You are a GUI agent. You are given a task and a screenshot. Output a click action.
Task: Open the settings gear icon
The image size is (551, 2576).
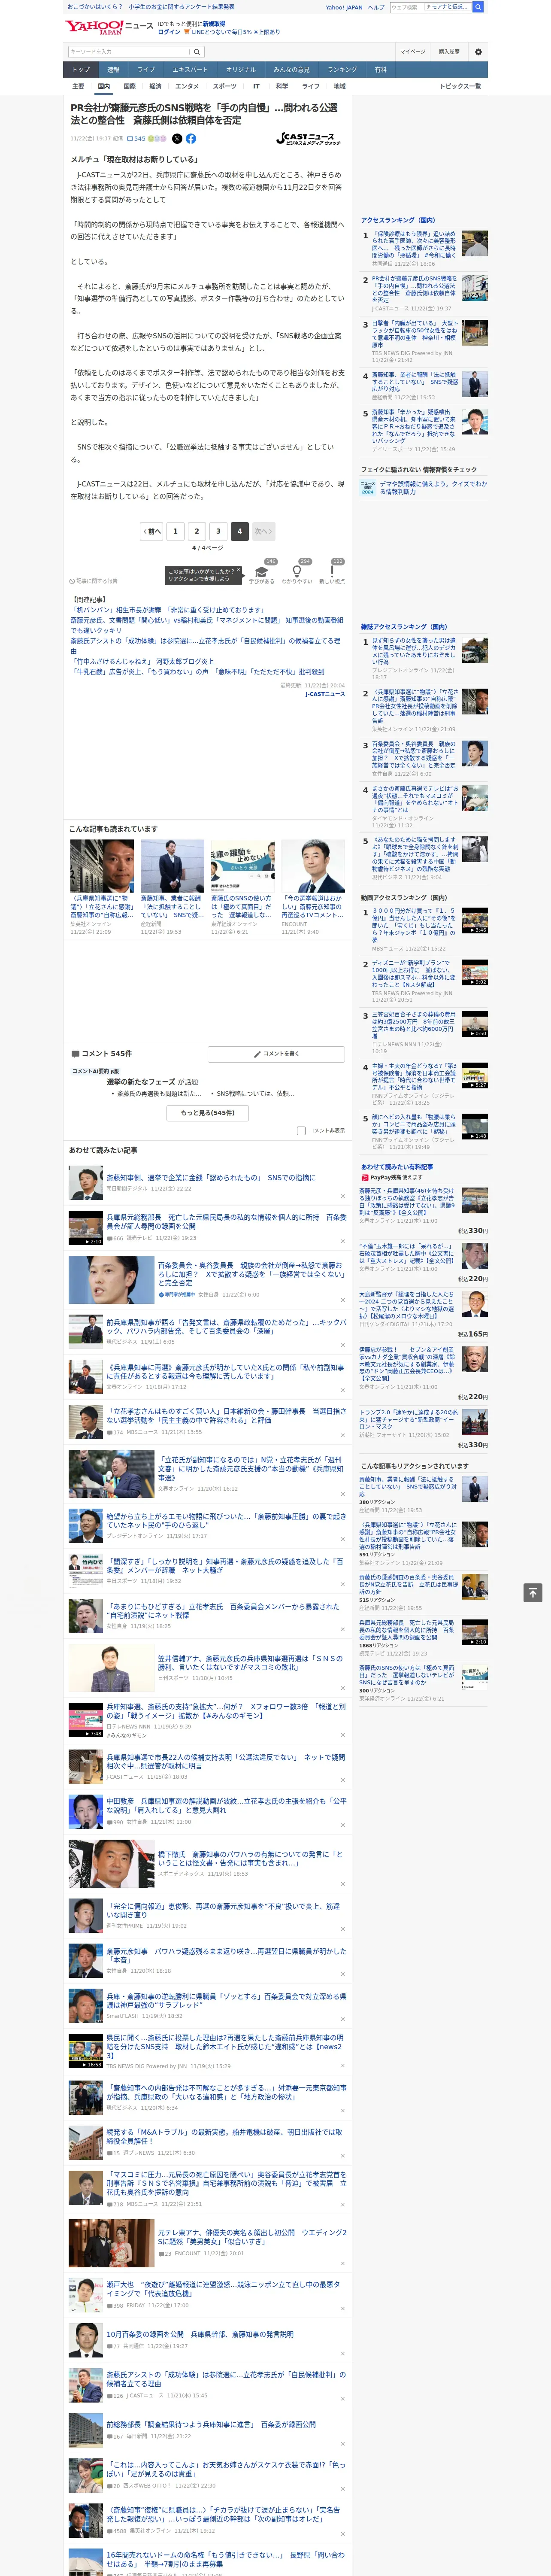[478, 51]
